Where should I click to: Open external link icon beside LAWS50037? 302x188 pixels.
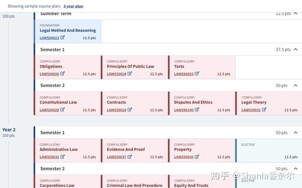click(x=130, y=157)
